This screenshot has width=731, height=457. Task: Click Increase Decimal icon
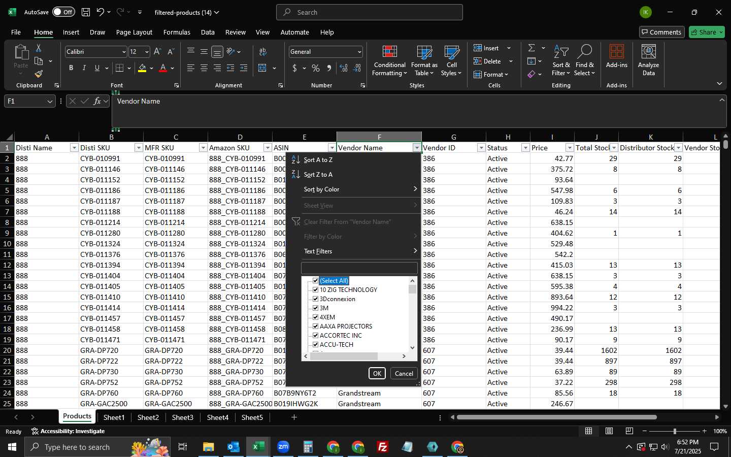[344, 68]
